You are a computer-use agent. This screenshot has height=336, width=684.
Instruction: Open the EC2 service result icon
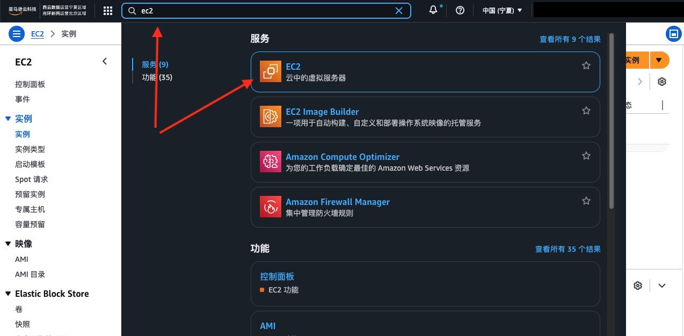point(271,72)
